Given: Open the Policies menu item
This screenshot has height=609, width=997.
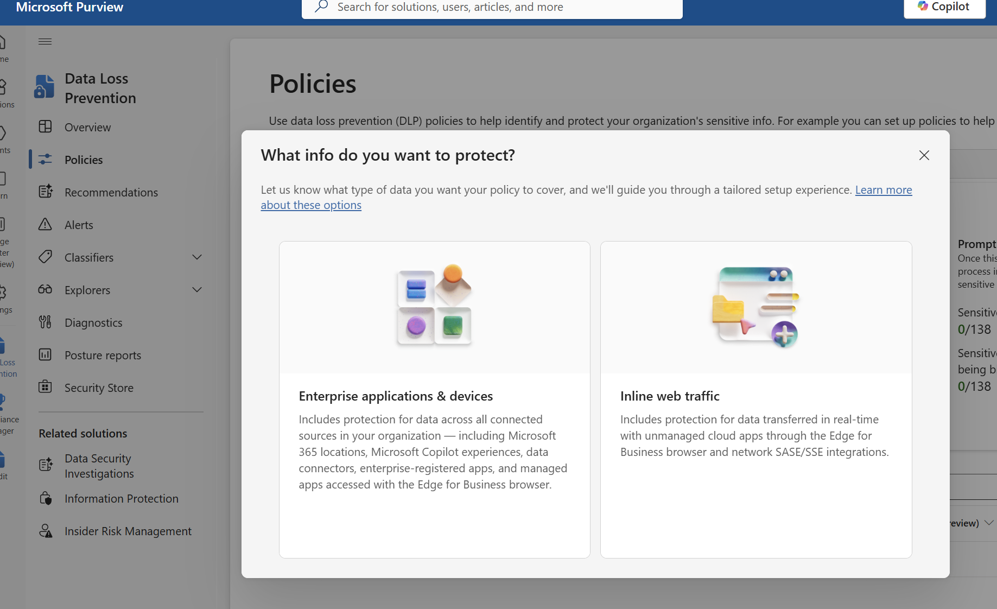Looking at the screenshot, I should [x=84, y=160].
